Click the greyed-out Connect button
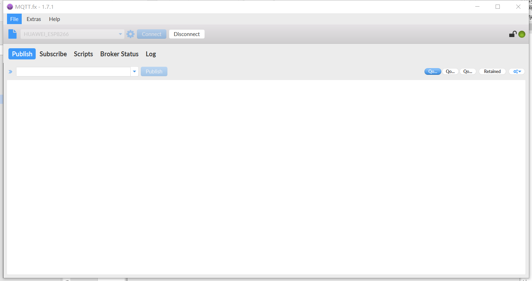The width and height of the screenshot is (532, 281). pyautogui.click(x=152, y=34)
